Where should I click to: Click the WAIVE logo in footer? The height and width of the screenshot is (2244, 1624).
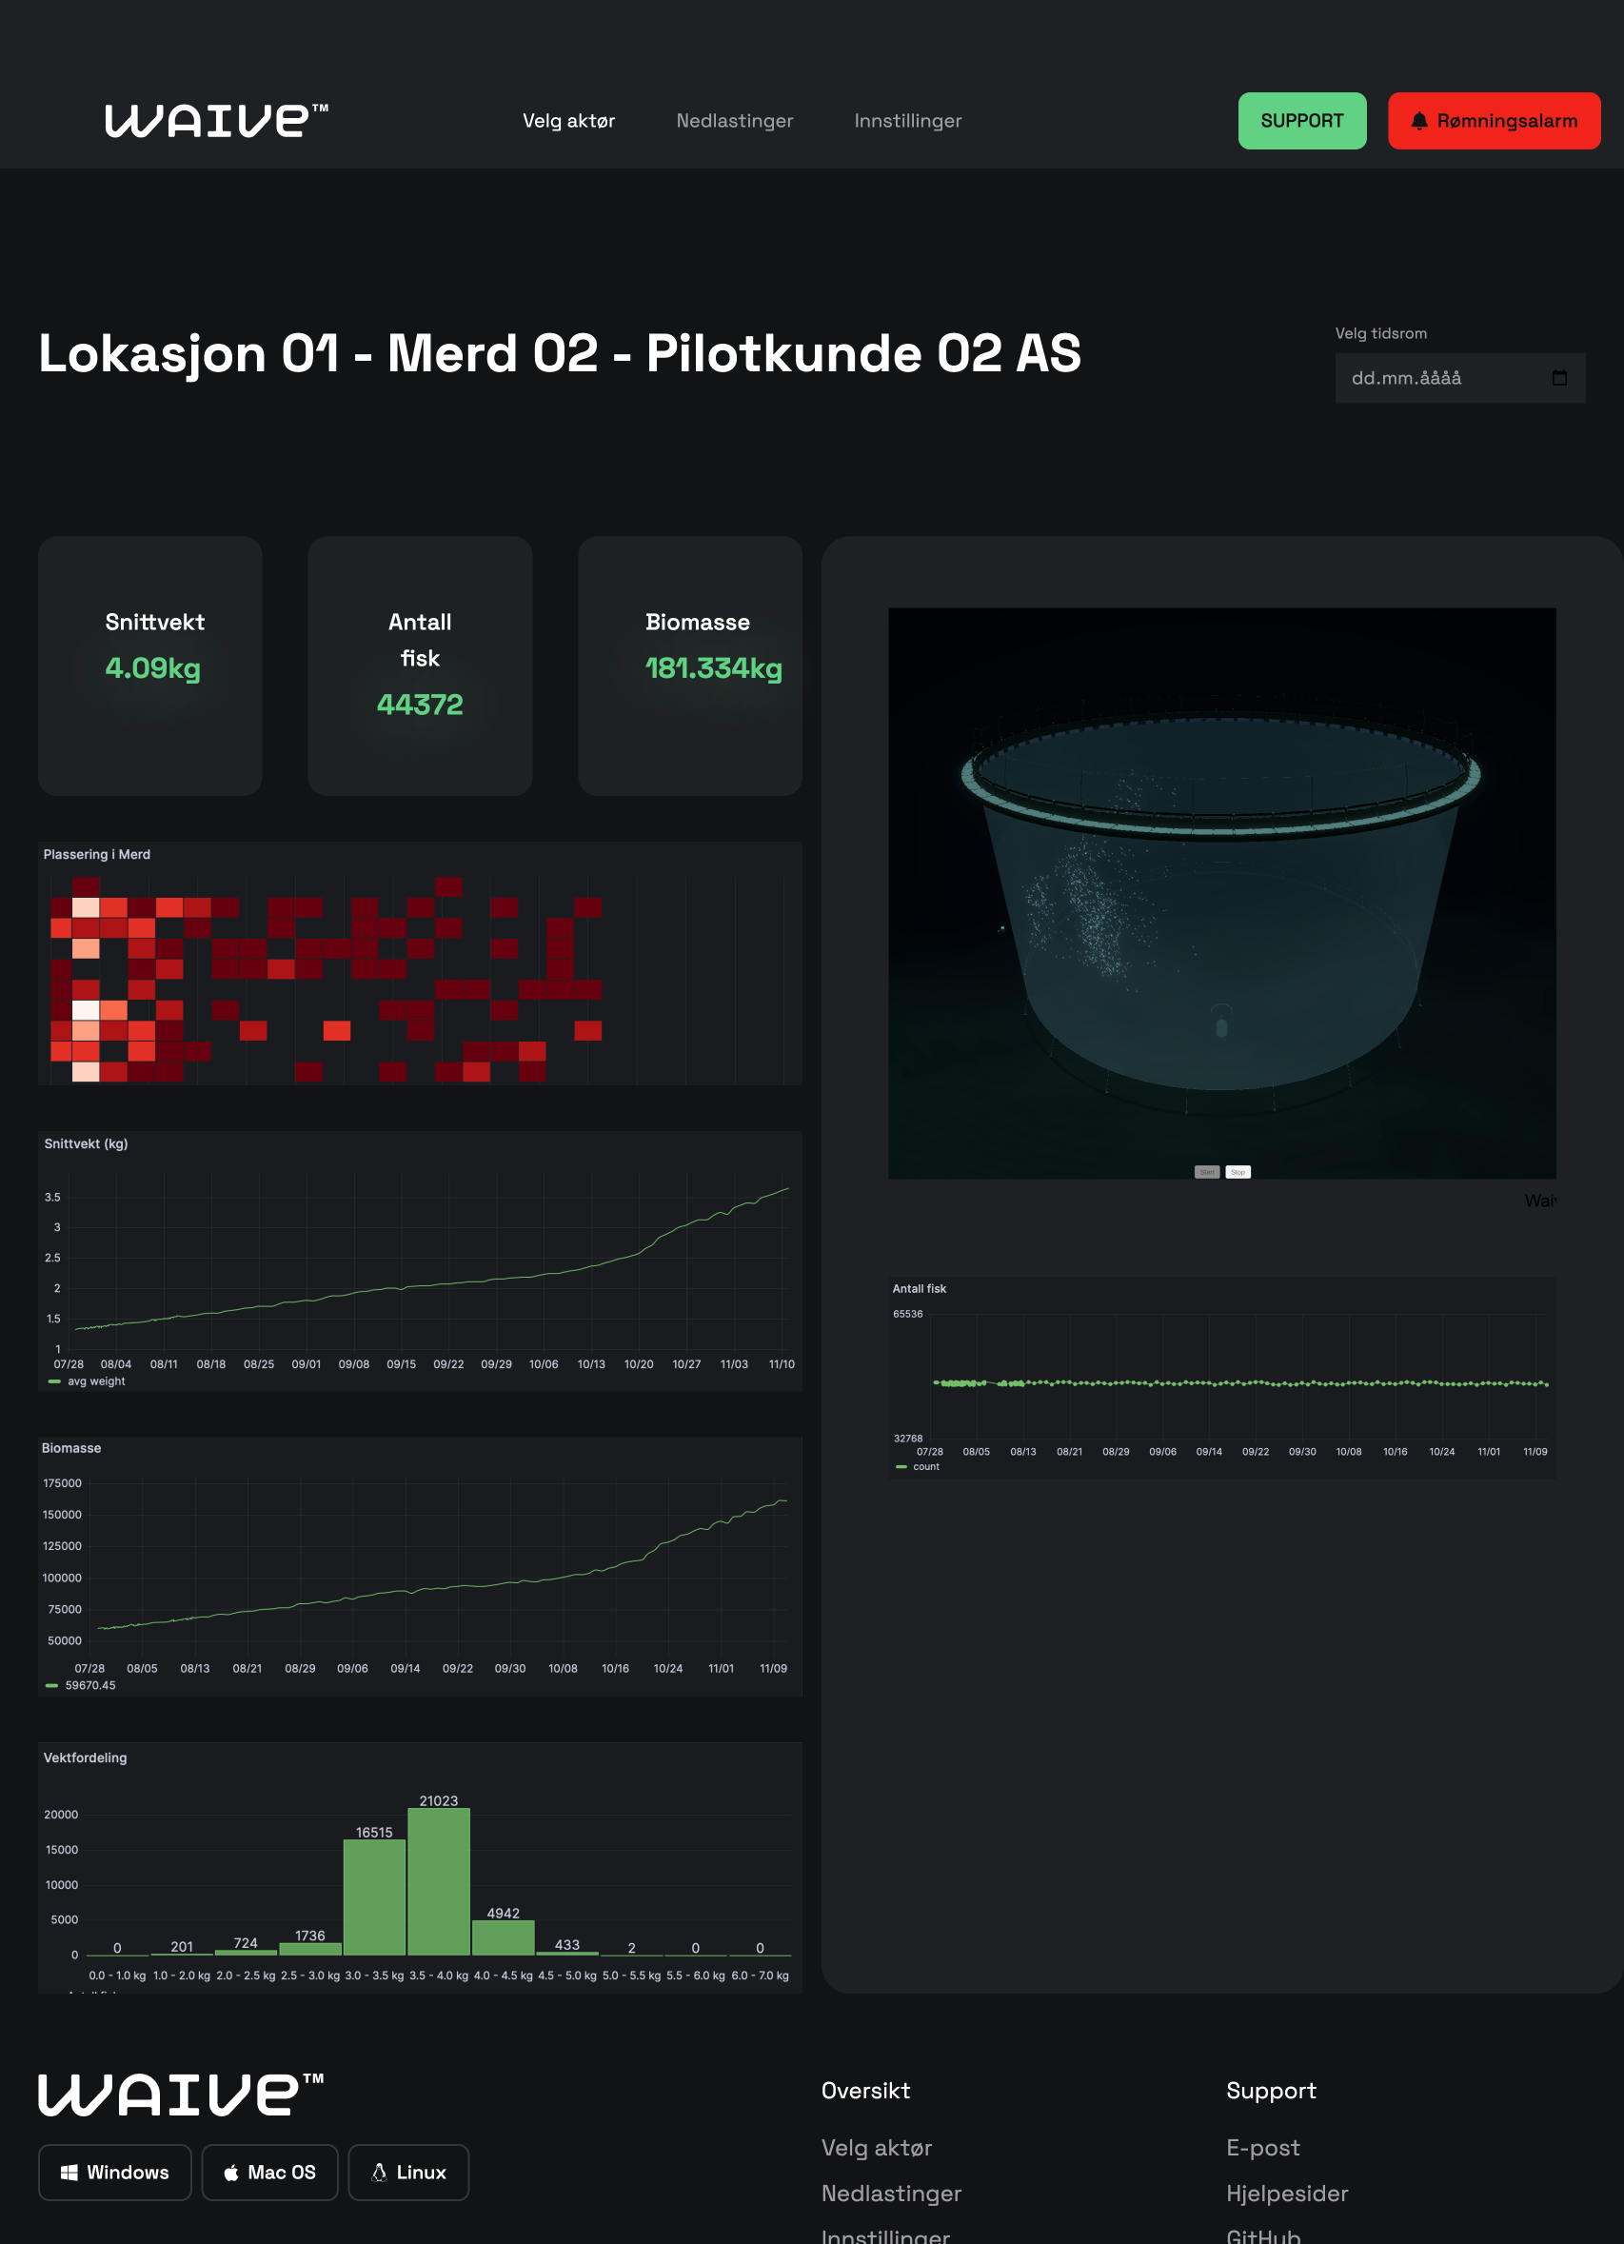click(181, 2094)
